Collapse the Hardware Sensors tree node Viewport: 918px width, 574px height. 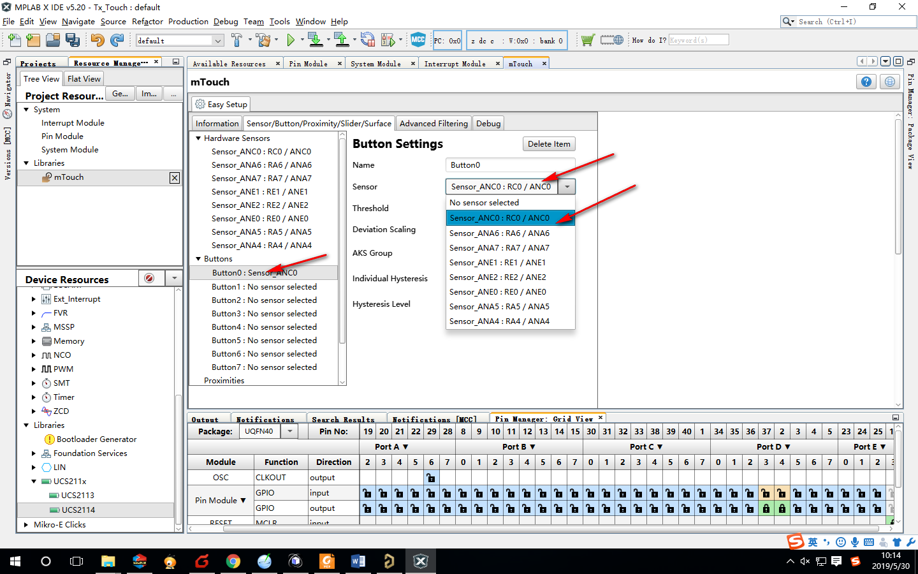coord(198,138)
